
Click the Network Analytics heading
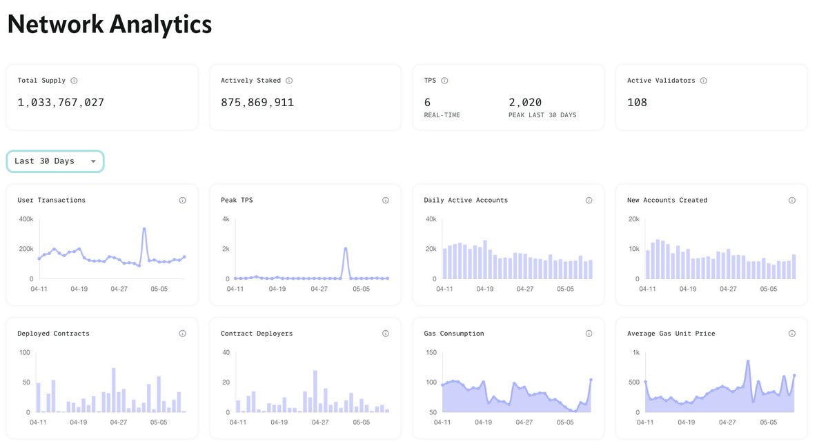pos(110,25)
